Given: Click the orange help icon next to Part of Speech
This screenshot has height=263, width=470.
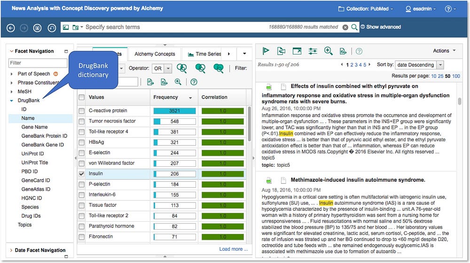Looking at the screenshot, I should click(x=55, y=74).
